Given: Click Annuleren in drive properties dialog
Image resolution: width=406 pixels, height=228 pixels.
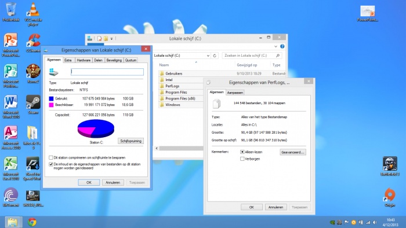Looking at the screenshot, I should point(113,182).
